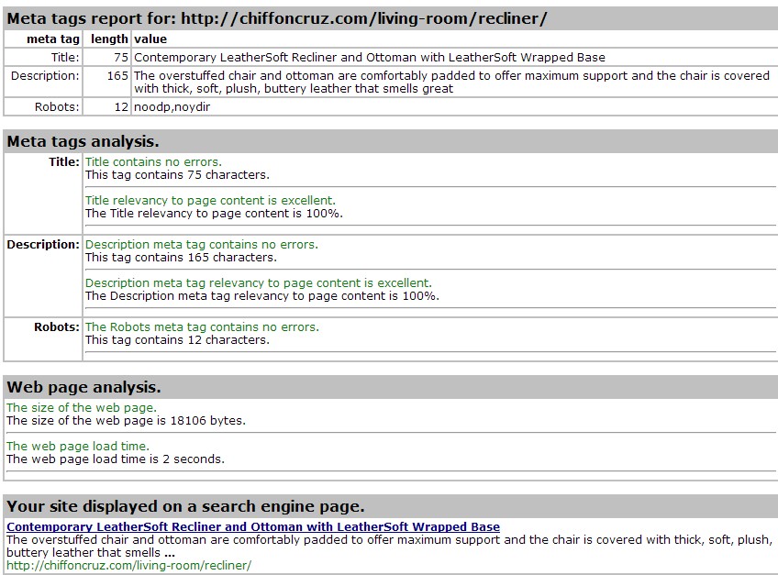Select 'Title contains no errors.' text

pyautogui.click(x=153, y=161)
